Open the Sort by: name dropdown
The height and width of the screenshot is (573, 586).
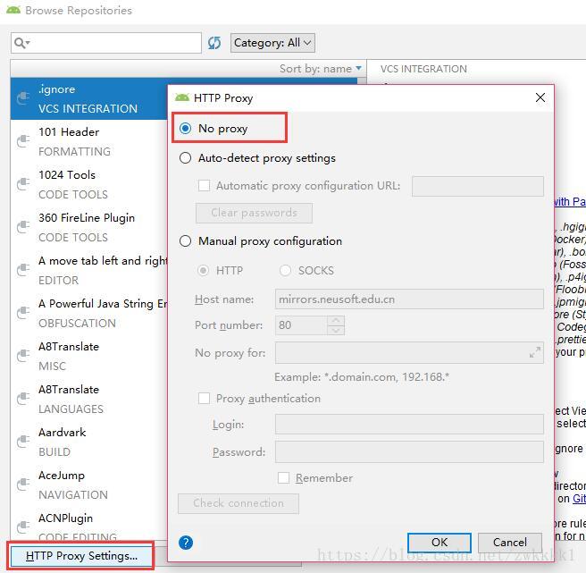click(321, 69)
